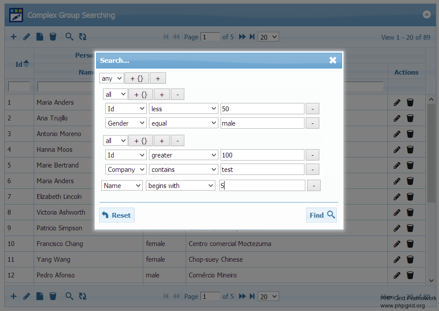439x311 pixels.
Task: Click the value field containing 'test'
Action: click(262, 170)
